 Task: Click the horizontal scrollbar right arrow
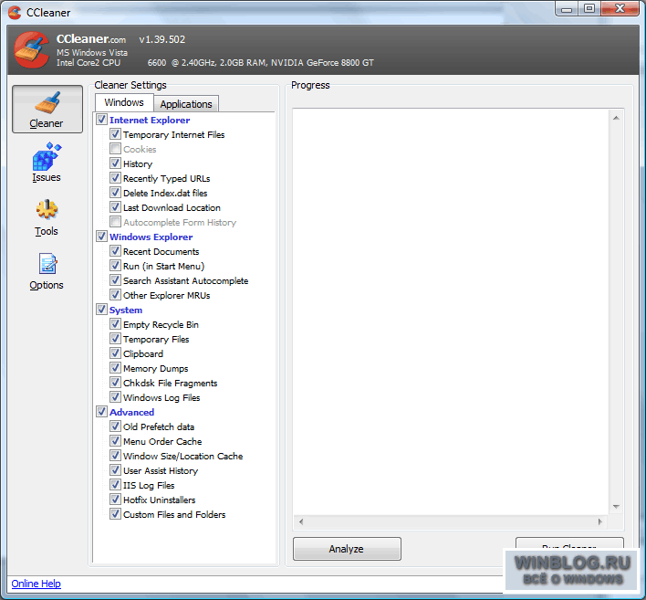point(599,521)
